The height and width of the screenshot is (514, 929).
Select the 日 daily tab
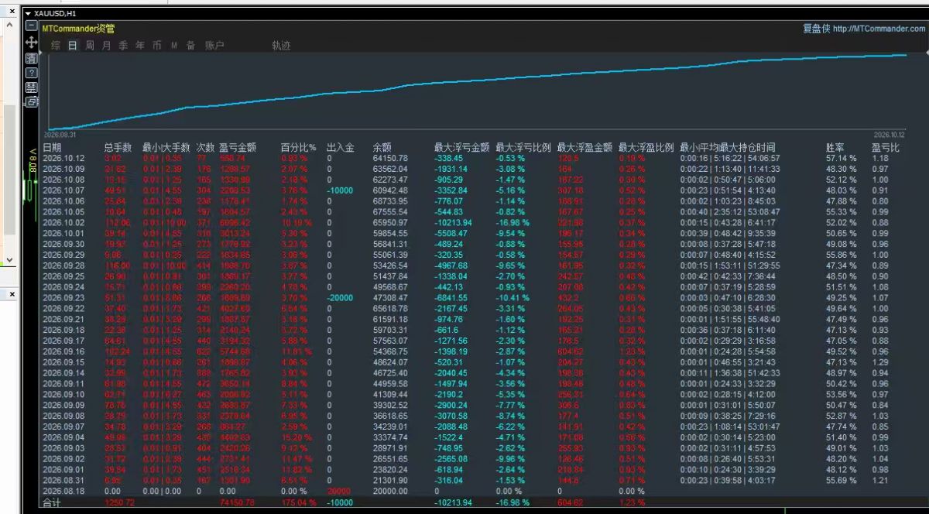(x=73, y=46)
